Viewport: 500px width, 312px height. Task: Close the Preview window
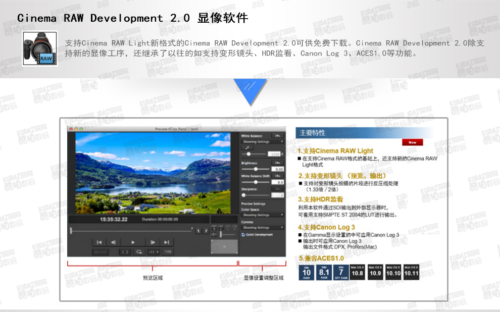[71, 129]
